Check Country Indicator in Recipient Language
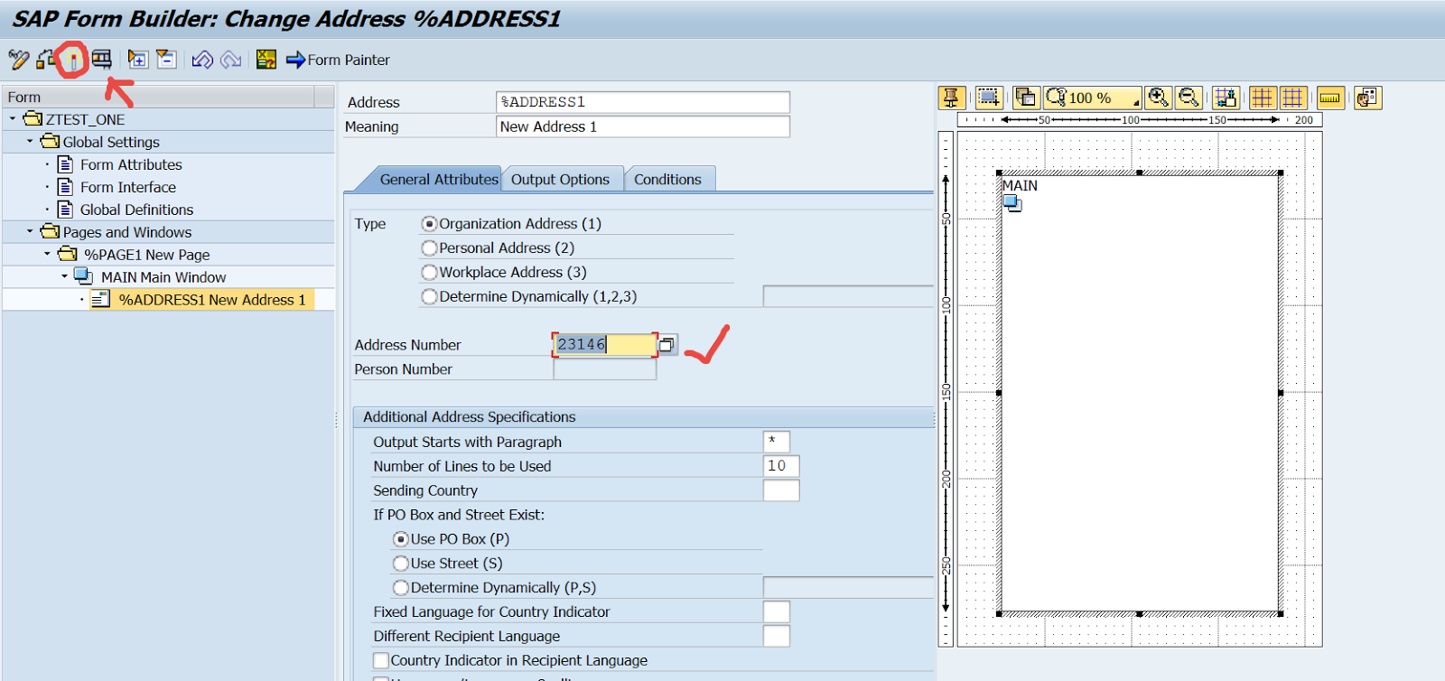The height and width of the screenshot is (681, 1445). pos(381,660)
